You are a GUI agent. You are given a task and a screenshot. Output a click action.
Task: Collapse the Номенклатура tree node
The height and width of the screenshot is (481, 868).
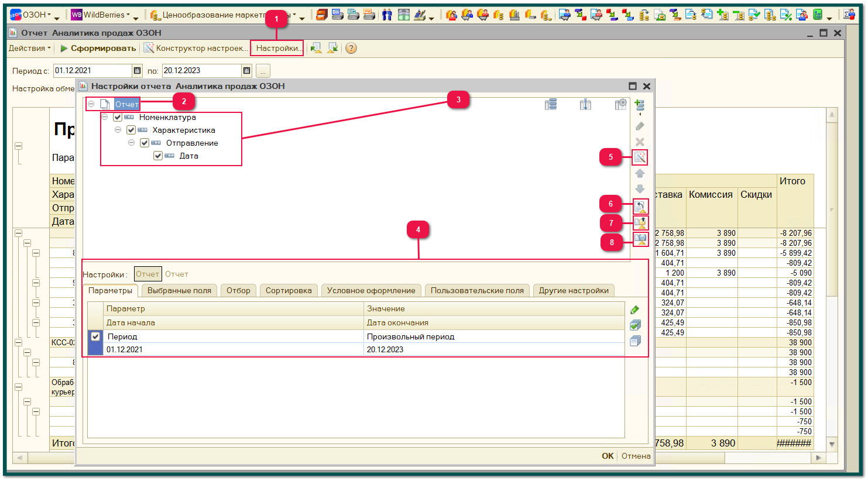click(x=105, y=117)
